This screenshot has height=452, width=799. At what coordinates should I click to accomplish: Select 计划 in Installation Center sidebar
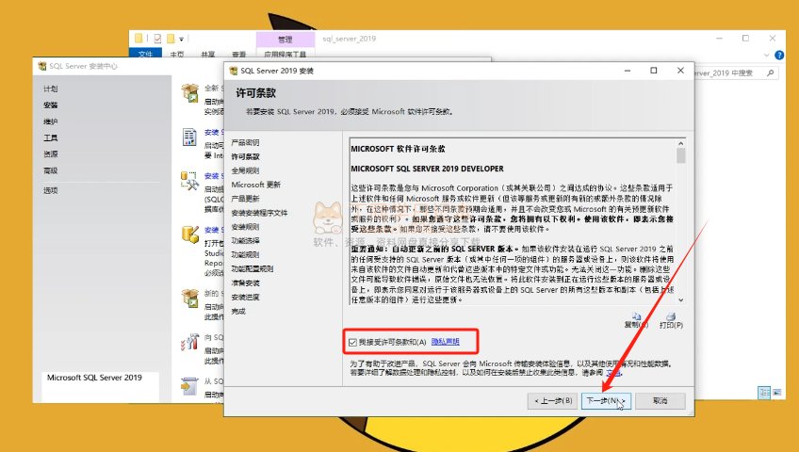[51, 89]
